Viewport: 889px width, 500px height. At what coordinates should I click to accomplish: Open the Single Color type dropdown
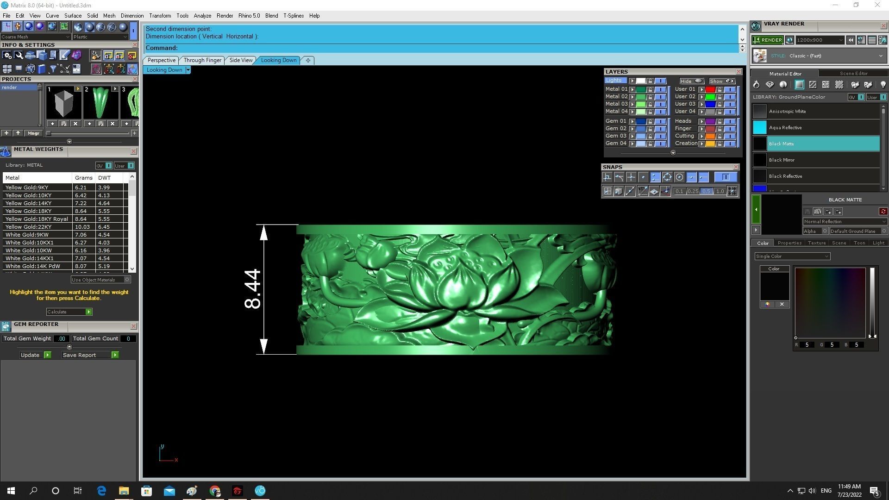(x=792, y=256)
